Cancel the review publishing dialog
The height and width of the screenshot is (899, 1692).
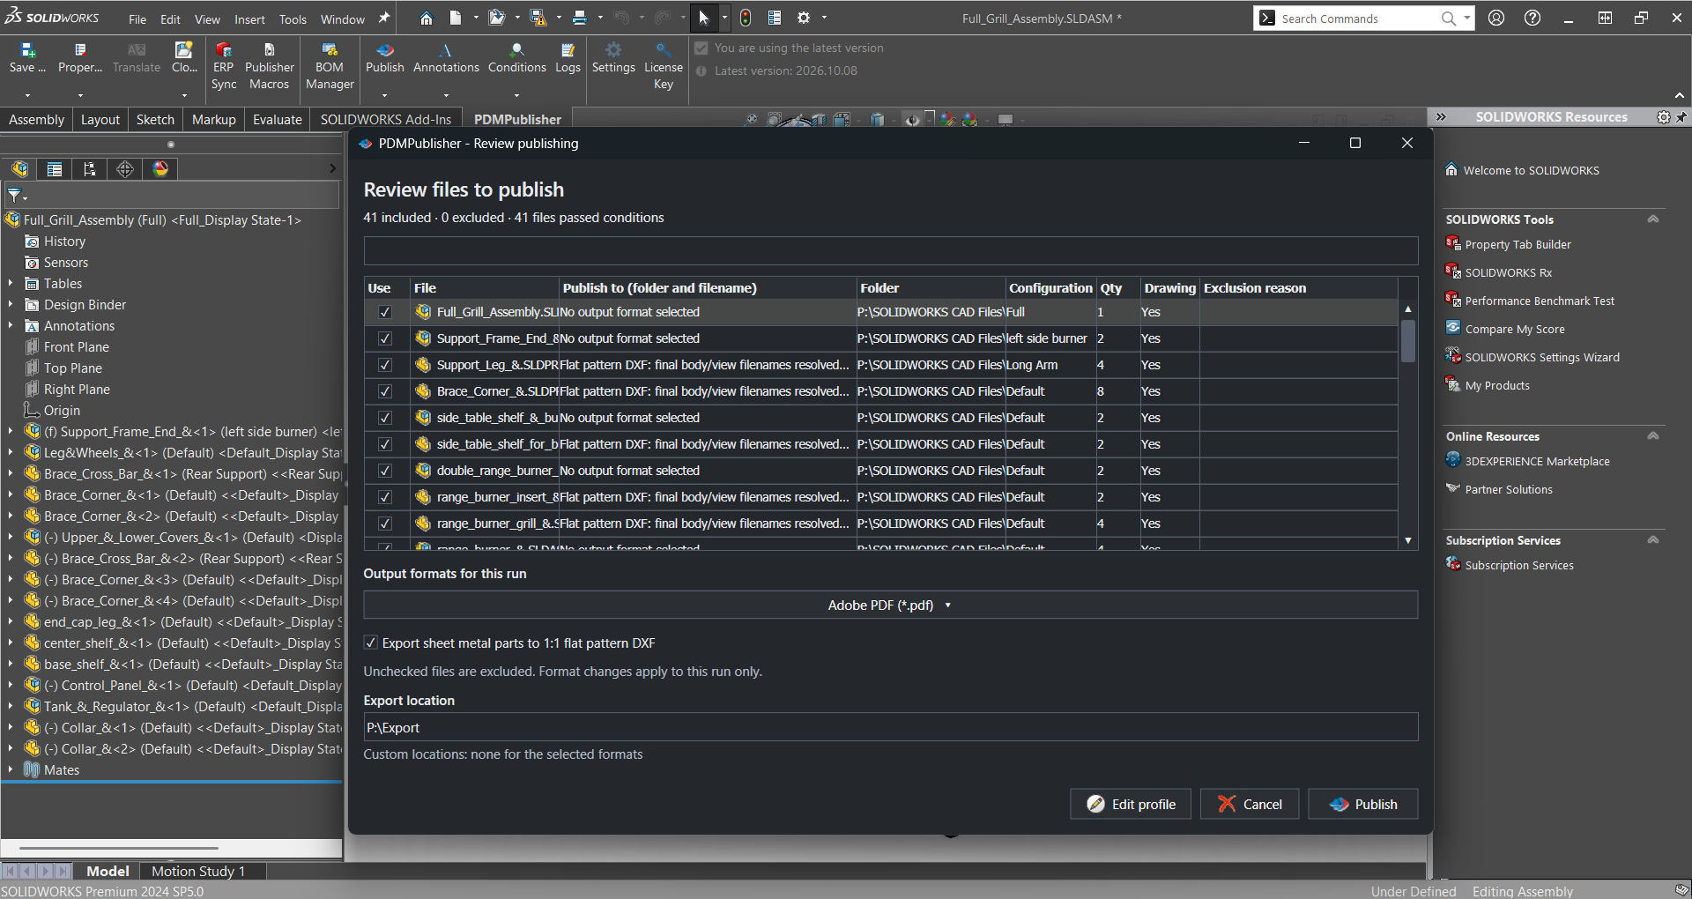1250,804
